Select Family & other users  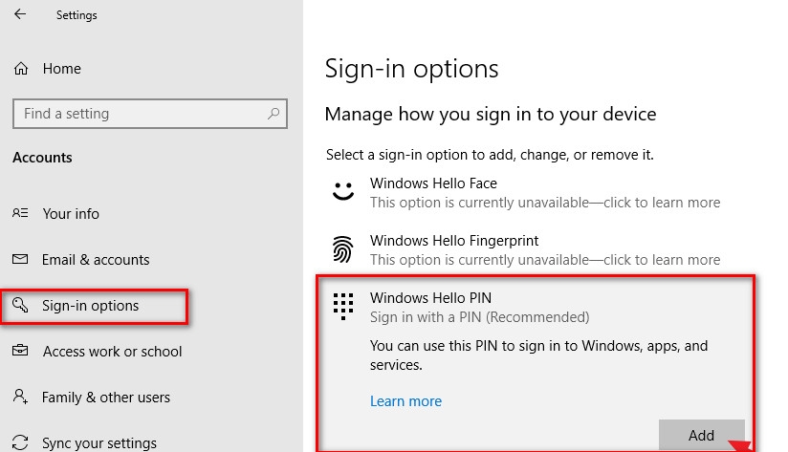coord(106,398)
